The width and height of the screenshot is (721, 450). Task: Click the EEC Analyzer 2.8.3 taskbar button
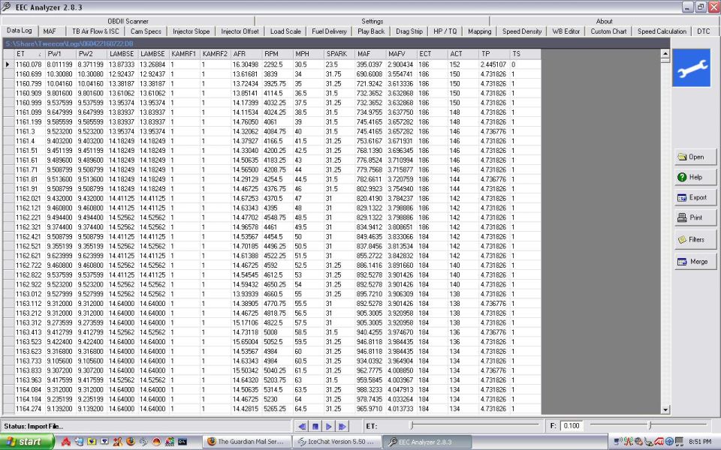click(x=427, y=442)
